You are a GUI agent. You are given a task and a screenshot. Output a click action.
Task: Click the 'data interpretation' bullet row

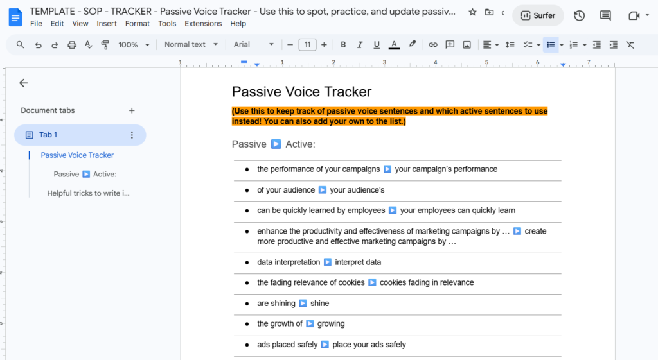(397, 262)
